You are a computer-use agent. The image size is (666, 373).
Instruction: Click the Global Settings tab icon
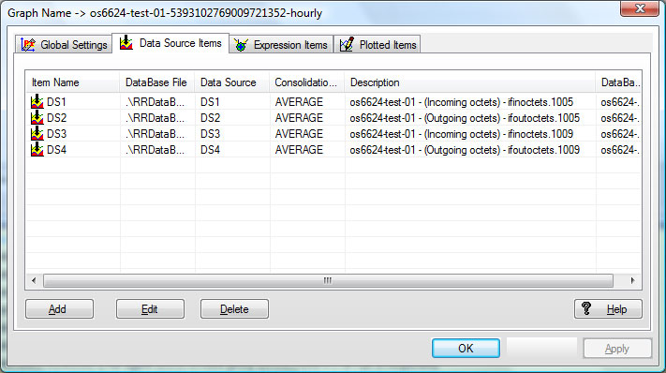tap(28, 45)
